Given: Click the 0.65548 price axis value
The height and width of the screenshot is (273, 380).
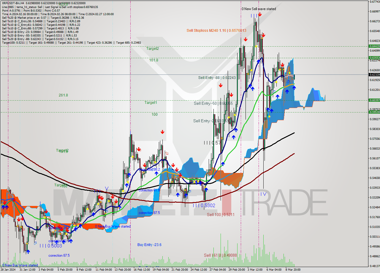Looking at the screenshot, I should pos(375,31).
